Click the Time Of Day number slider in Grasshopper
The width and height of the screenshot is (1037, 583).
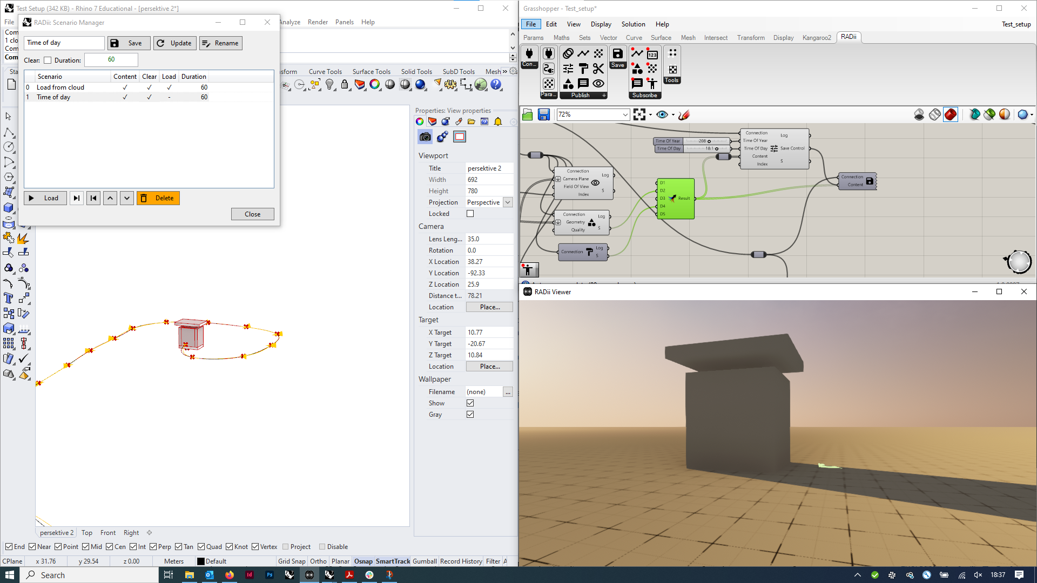tap(692, 148)
